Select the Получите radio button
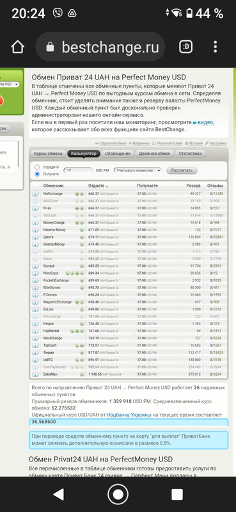 pyautogui.click(x=37, y=174)
